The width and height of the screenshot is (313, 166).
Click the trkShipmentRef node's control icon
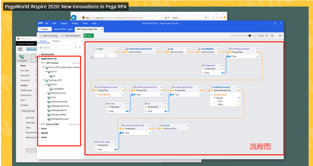click(x=230, y=49)
